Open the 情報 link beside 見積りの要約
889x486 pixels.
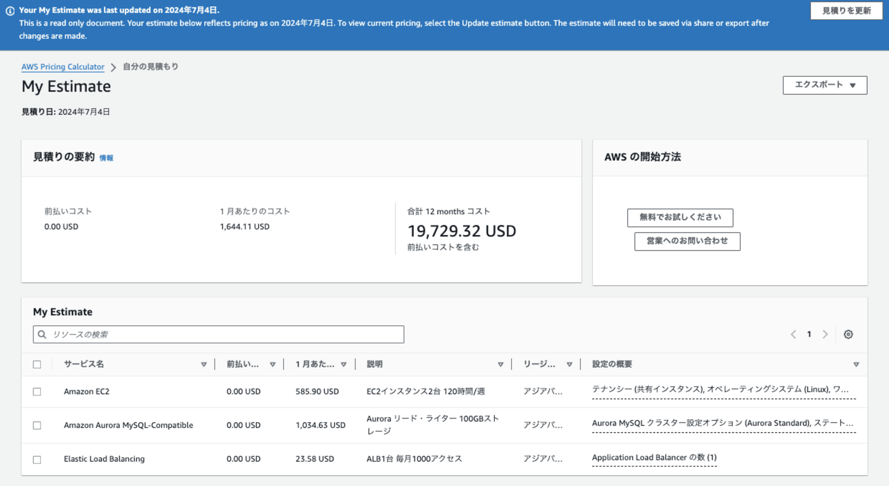pos(106,158)
